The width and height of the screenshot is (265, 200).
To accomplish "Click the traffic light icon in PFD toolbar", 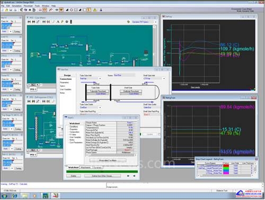I will pyautogui.click(x=71, y=22).
